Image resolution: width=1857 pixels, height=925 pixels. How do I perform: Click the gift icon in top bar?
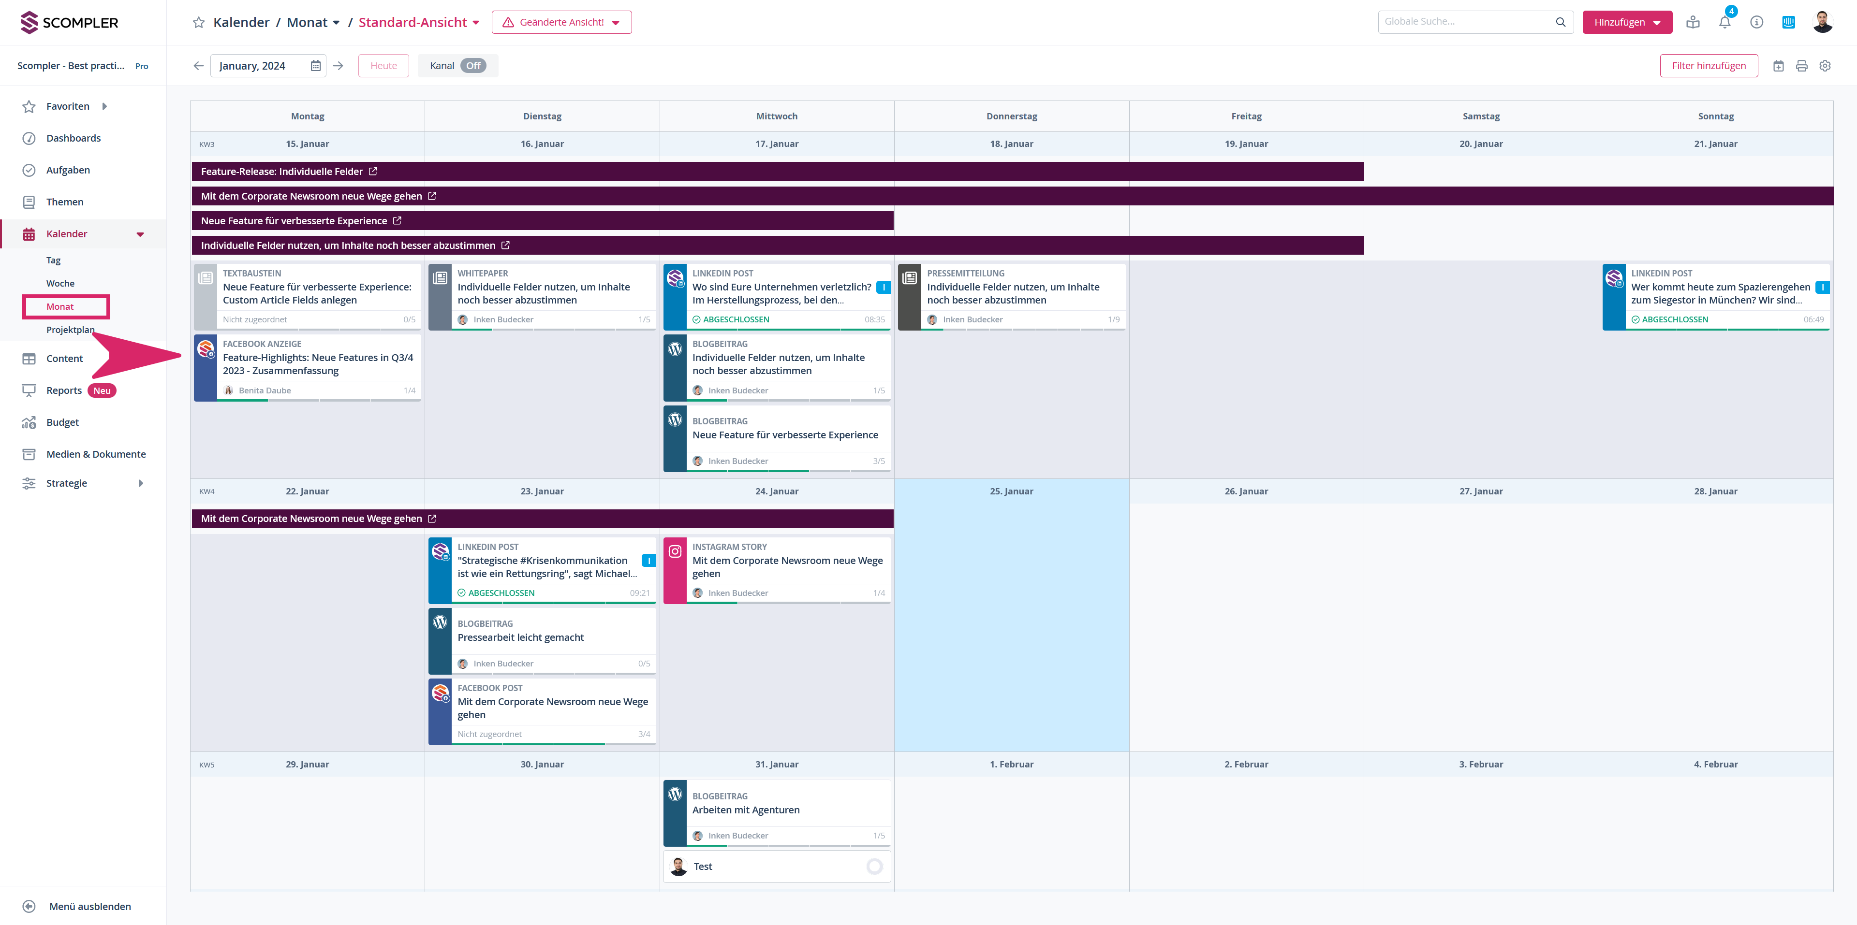click(1693, 22)
